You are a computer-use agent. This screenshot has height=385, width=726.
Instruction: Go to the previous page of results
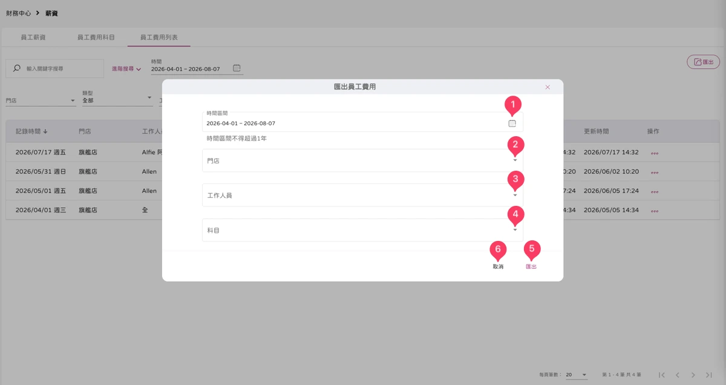tap(678, 375)
